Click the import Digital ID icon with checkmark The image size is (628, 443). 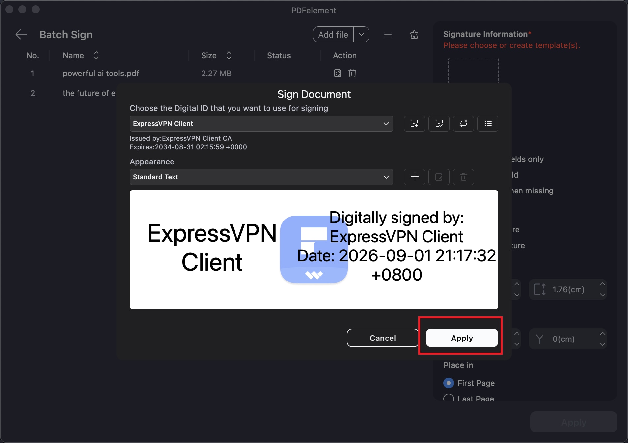tap(439, 124)
